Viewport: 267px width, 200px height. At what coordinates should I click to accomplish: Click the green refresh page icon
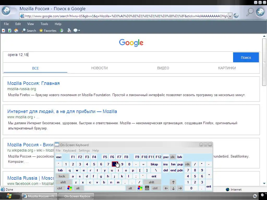point(10,31)
